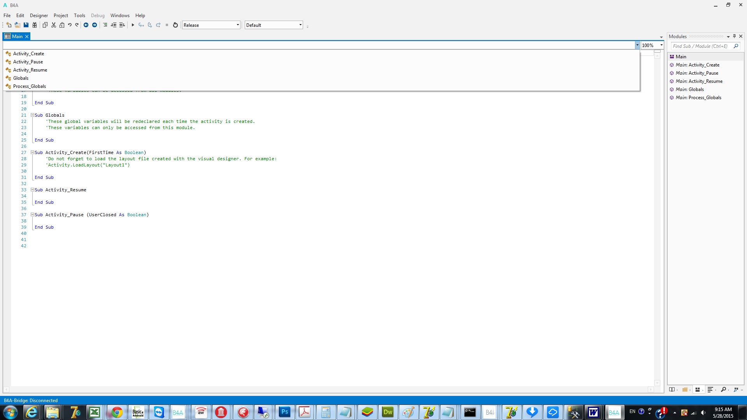This screenshot has height=420, width=747.
Task: Click the B4A-Bridge: Disconnected status text
Action: click(x=31, y=400)
